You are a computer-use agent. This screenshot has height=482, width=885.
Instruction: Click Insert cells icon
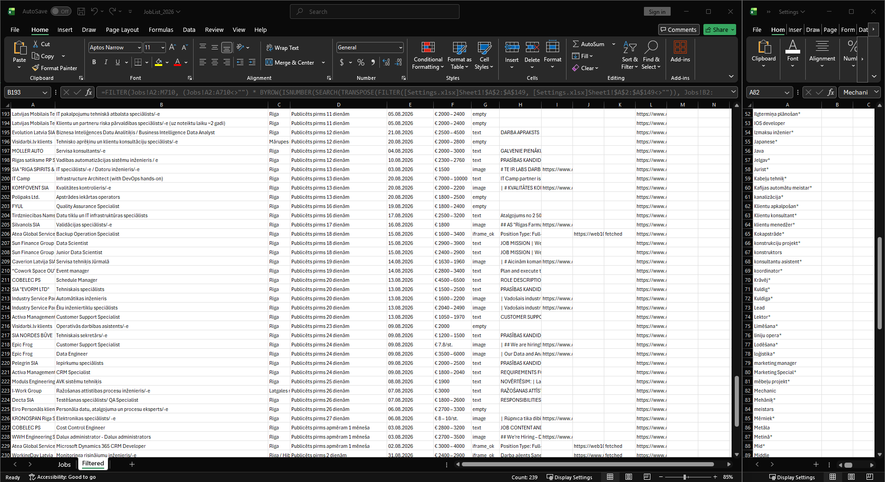pyautogui.click(x=512, y=47)
